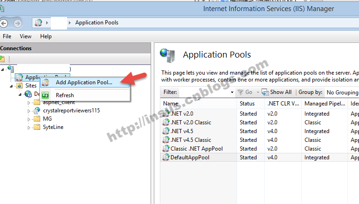The height and width of the screenshot is (204, 359).
Task: Expand the aspnet_client folder
Action: pos(29,103)
